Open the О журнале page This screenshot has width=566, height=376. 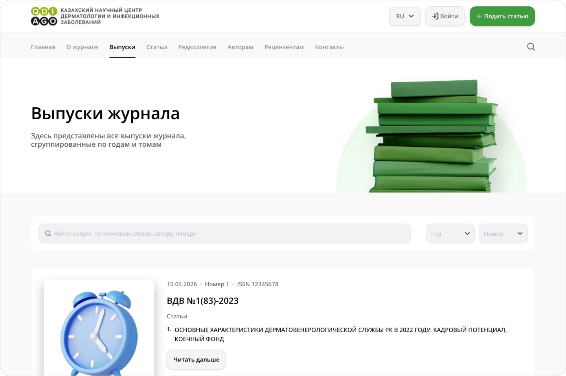[82, 47]
